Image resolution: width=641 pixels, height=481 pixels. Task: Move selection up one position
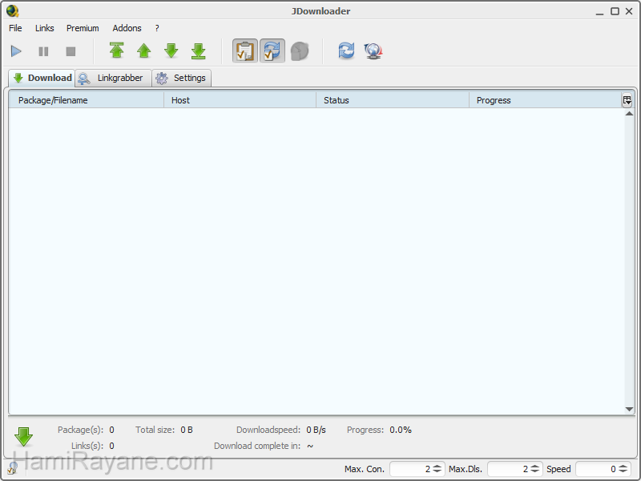(144, 51)
